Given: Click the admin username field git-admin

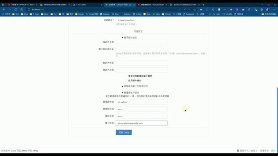Looking at the screenshot, I should coord(142,102).
